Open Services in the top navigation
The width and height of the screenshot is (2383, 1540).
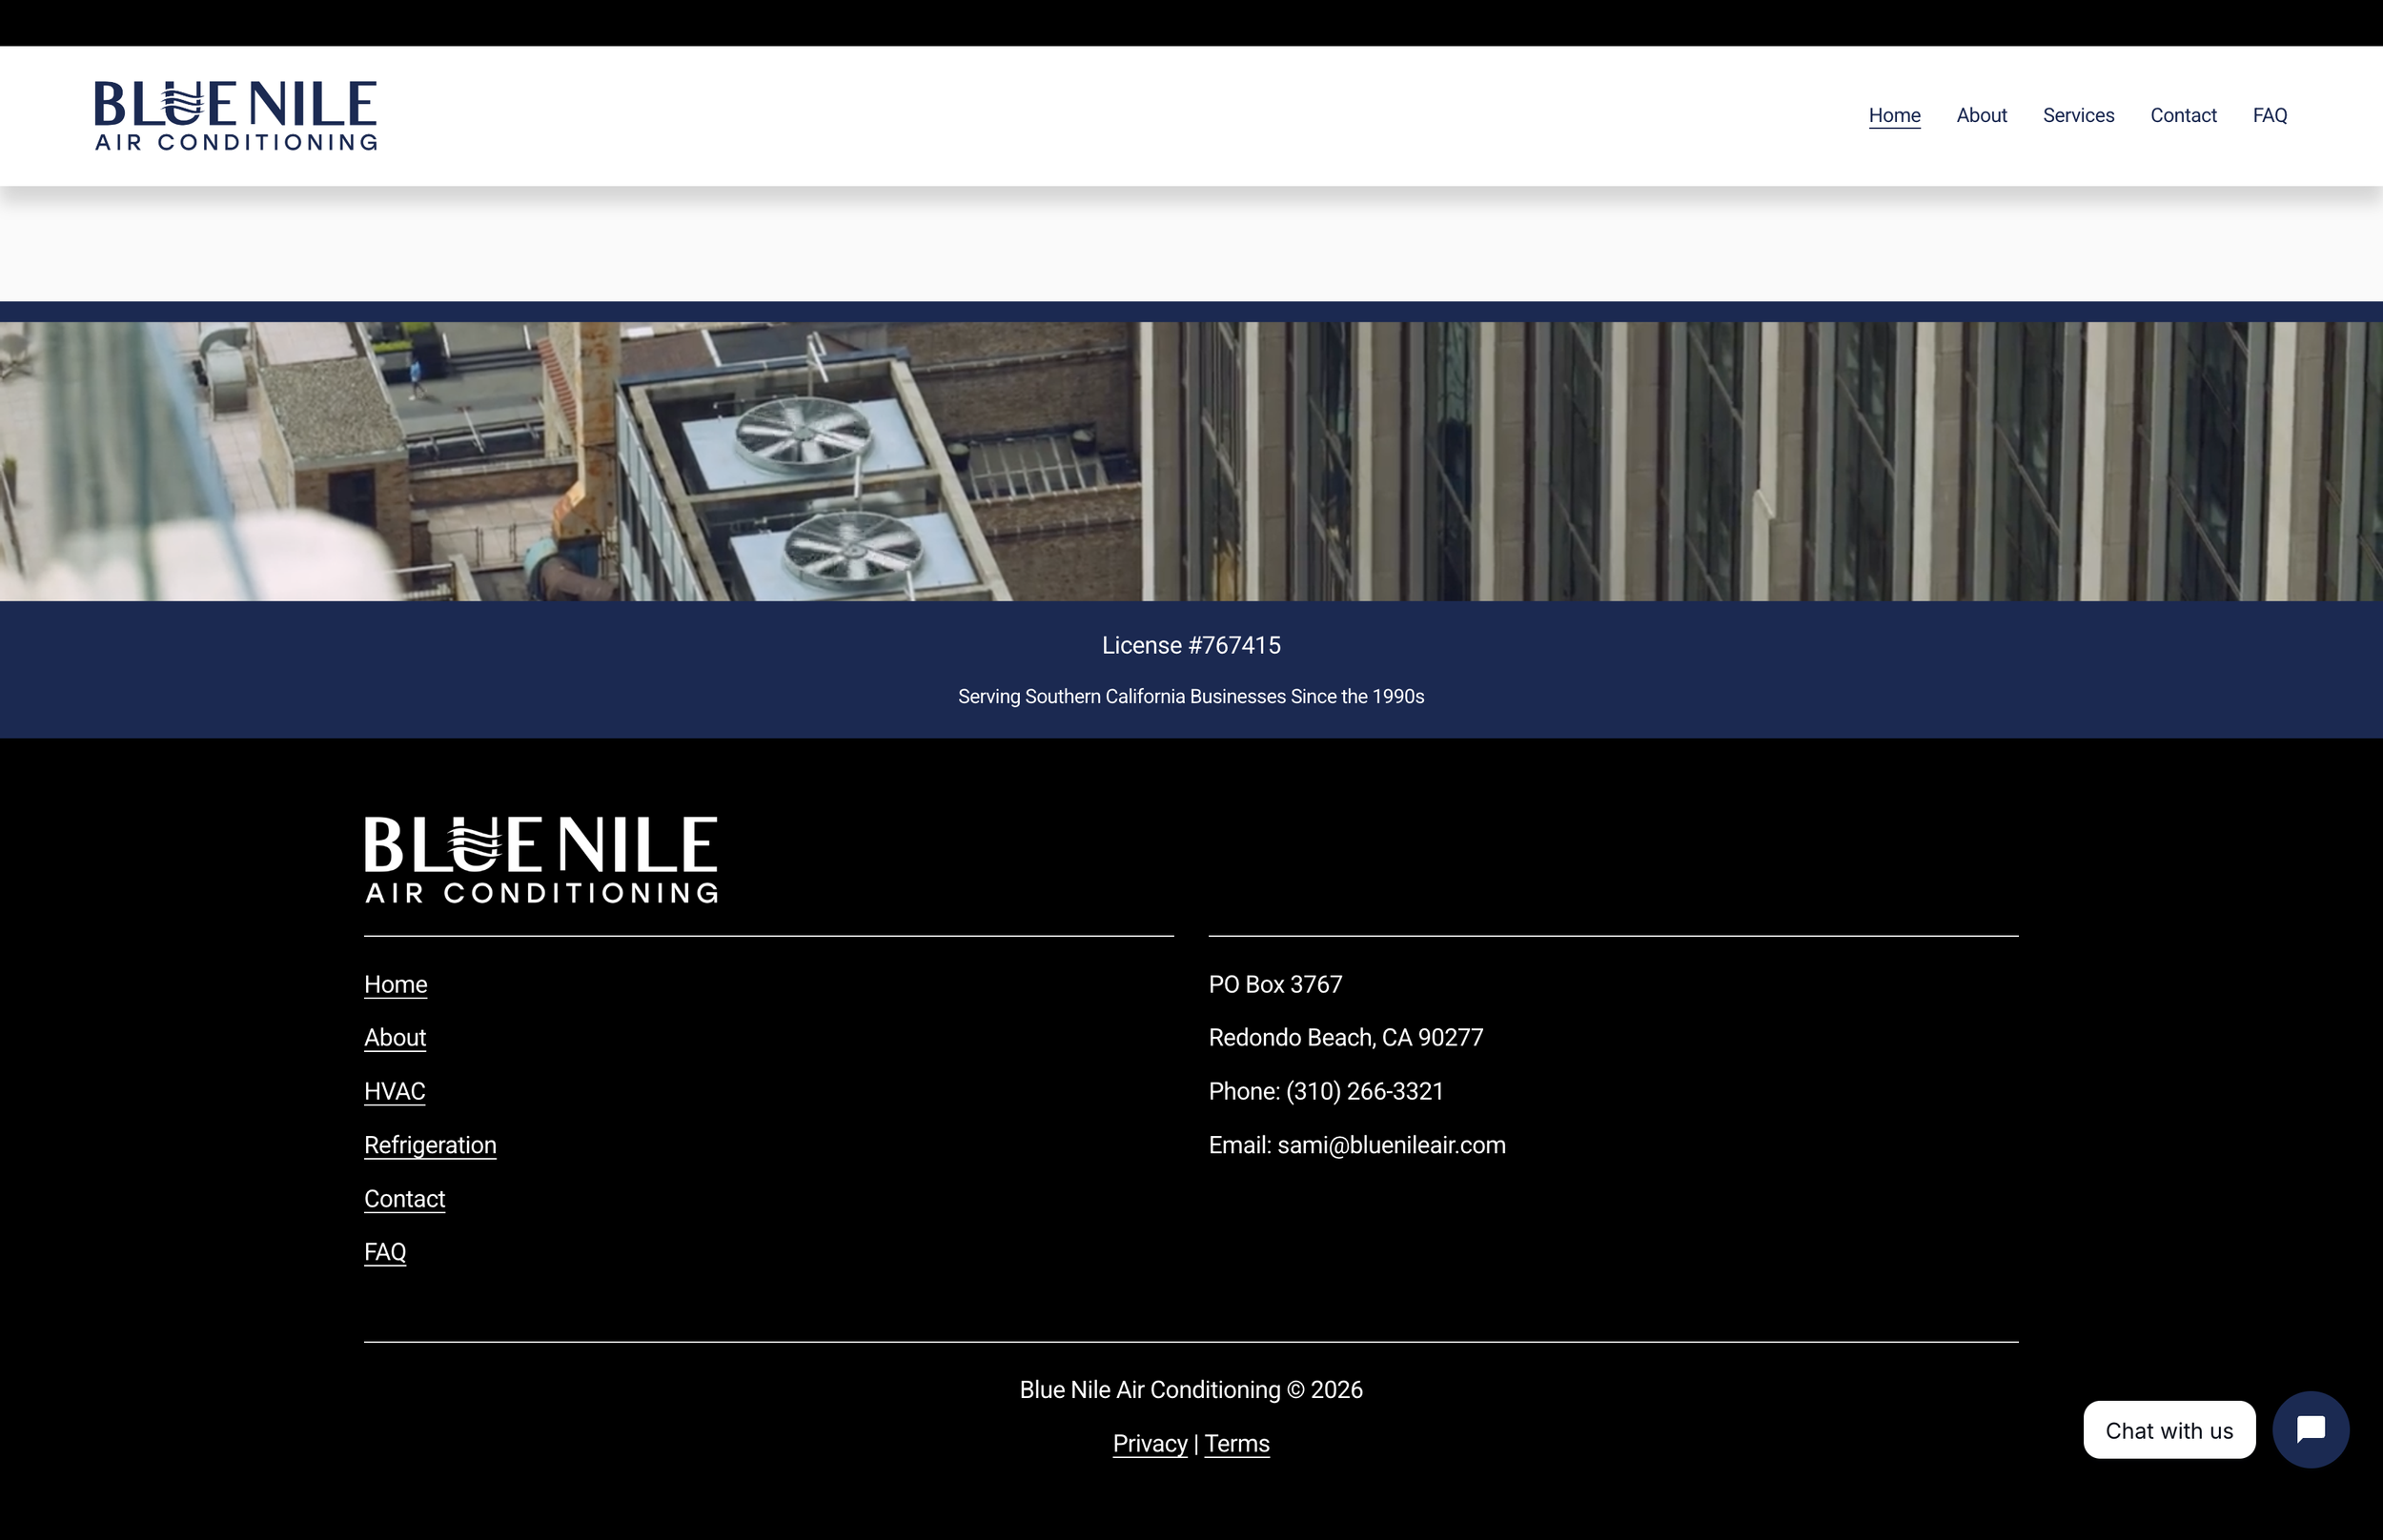tap(2078, 115)
